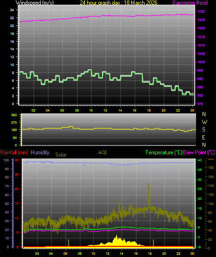216x257 pixels.
Task: Click the "1000" barometer scale value
Action: click(x=201, y=62)
